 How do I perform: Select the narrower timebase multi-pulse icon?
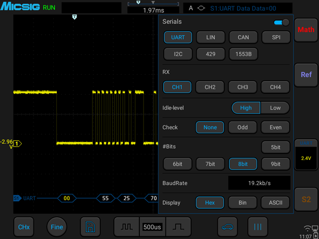click(127, 227)
